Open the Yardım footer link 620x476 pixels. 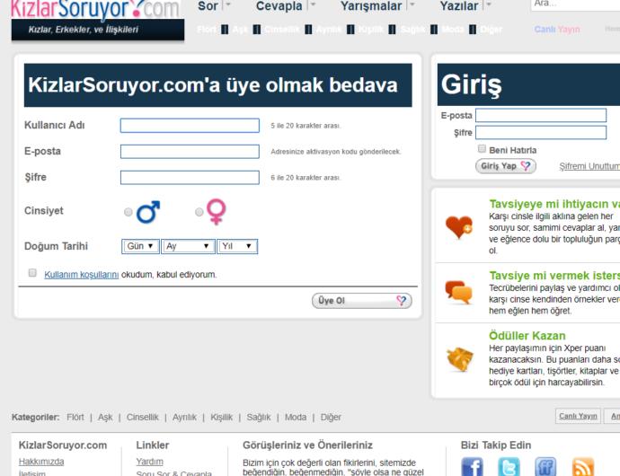[149, 462]
